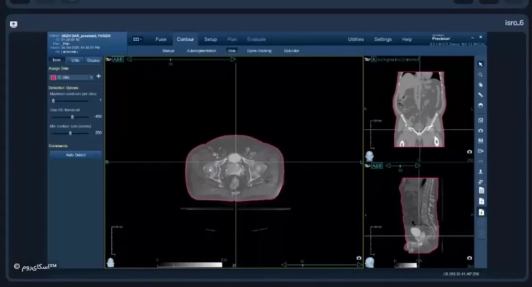Open the Assign Skin VOI dropdown
Screen dimensions: 532x287
click(72, 77)
